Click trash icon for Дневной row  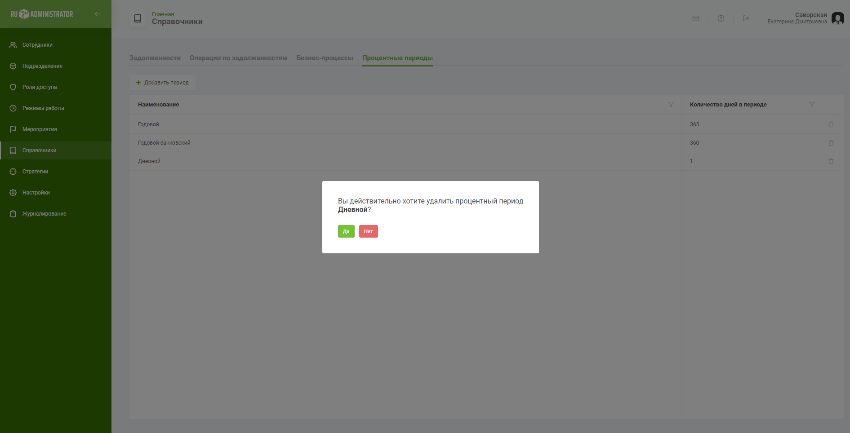(x=831, y=161)
